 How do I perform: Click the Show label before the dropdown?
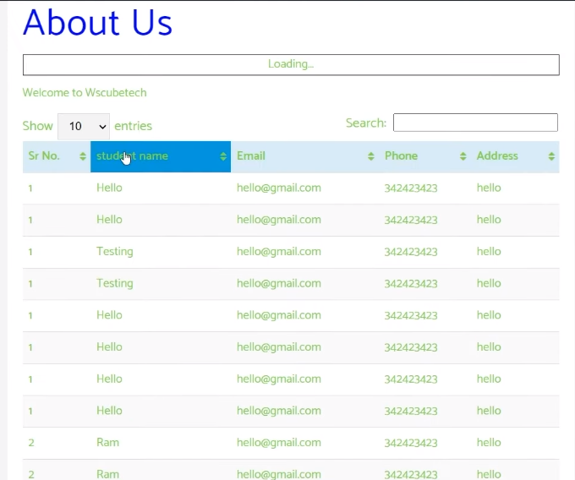[38, 126]
